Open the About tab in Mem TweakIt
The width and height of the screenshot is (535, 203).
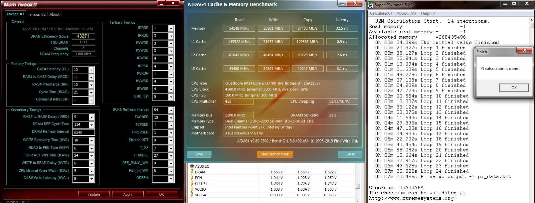click(x=54, y=14)
